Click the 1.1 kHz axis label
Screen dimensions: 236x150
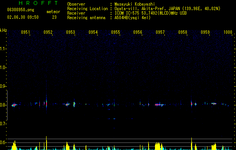tap(3, 49)
